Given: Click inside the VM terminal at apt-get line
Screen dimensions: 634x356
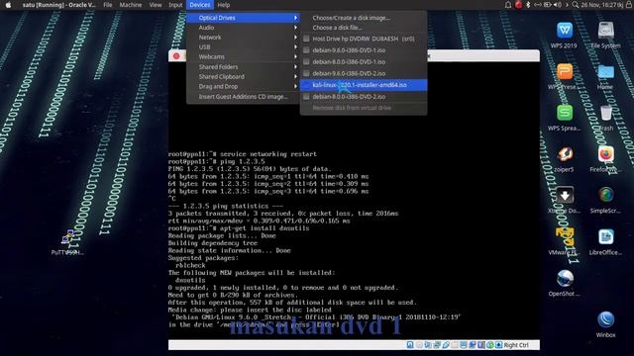Looking at the screenshot, I should pos(239,228).
